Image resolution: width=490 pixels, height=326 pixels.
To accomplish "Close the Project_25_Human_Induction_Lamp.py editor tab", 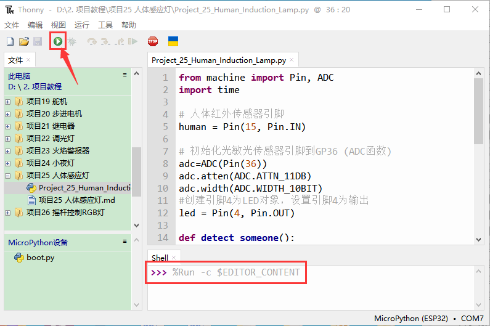I will 292,60.
